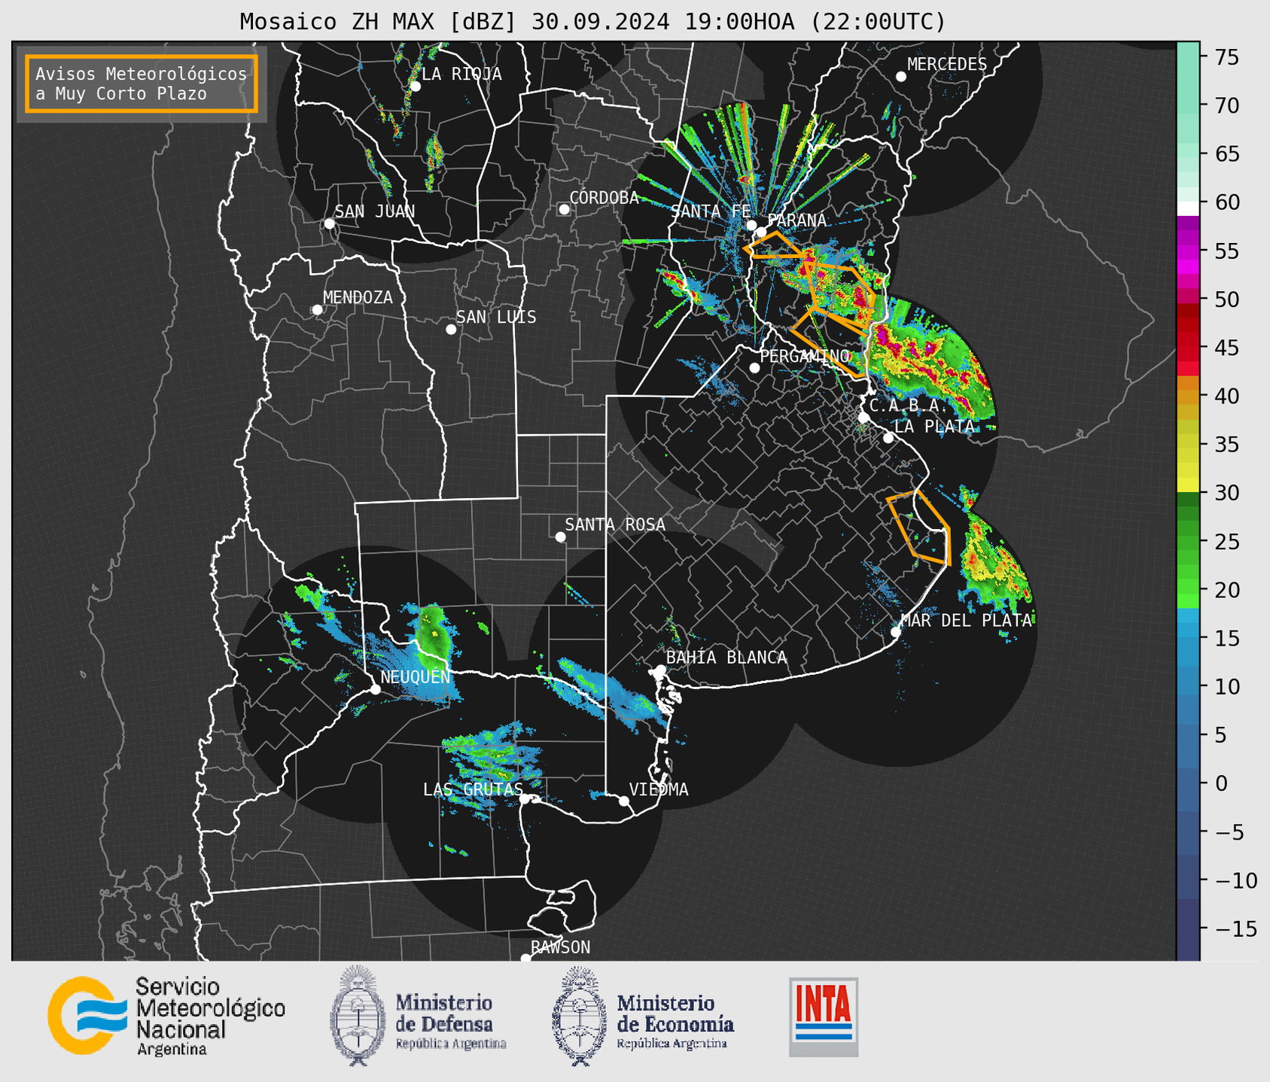The image size is (1270, 1082).
Task: Click the BAHÍA BLANCA city label
Action: [726, 658]
